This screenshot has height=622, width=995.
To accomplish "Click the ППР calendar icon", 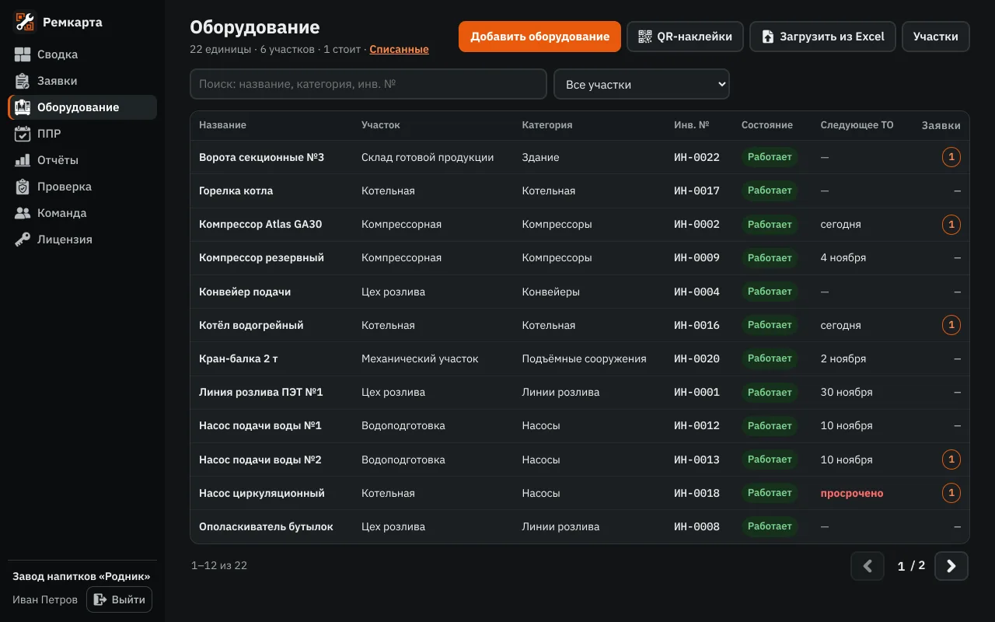I will (x=23, y=134).
